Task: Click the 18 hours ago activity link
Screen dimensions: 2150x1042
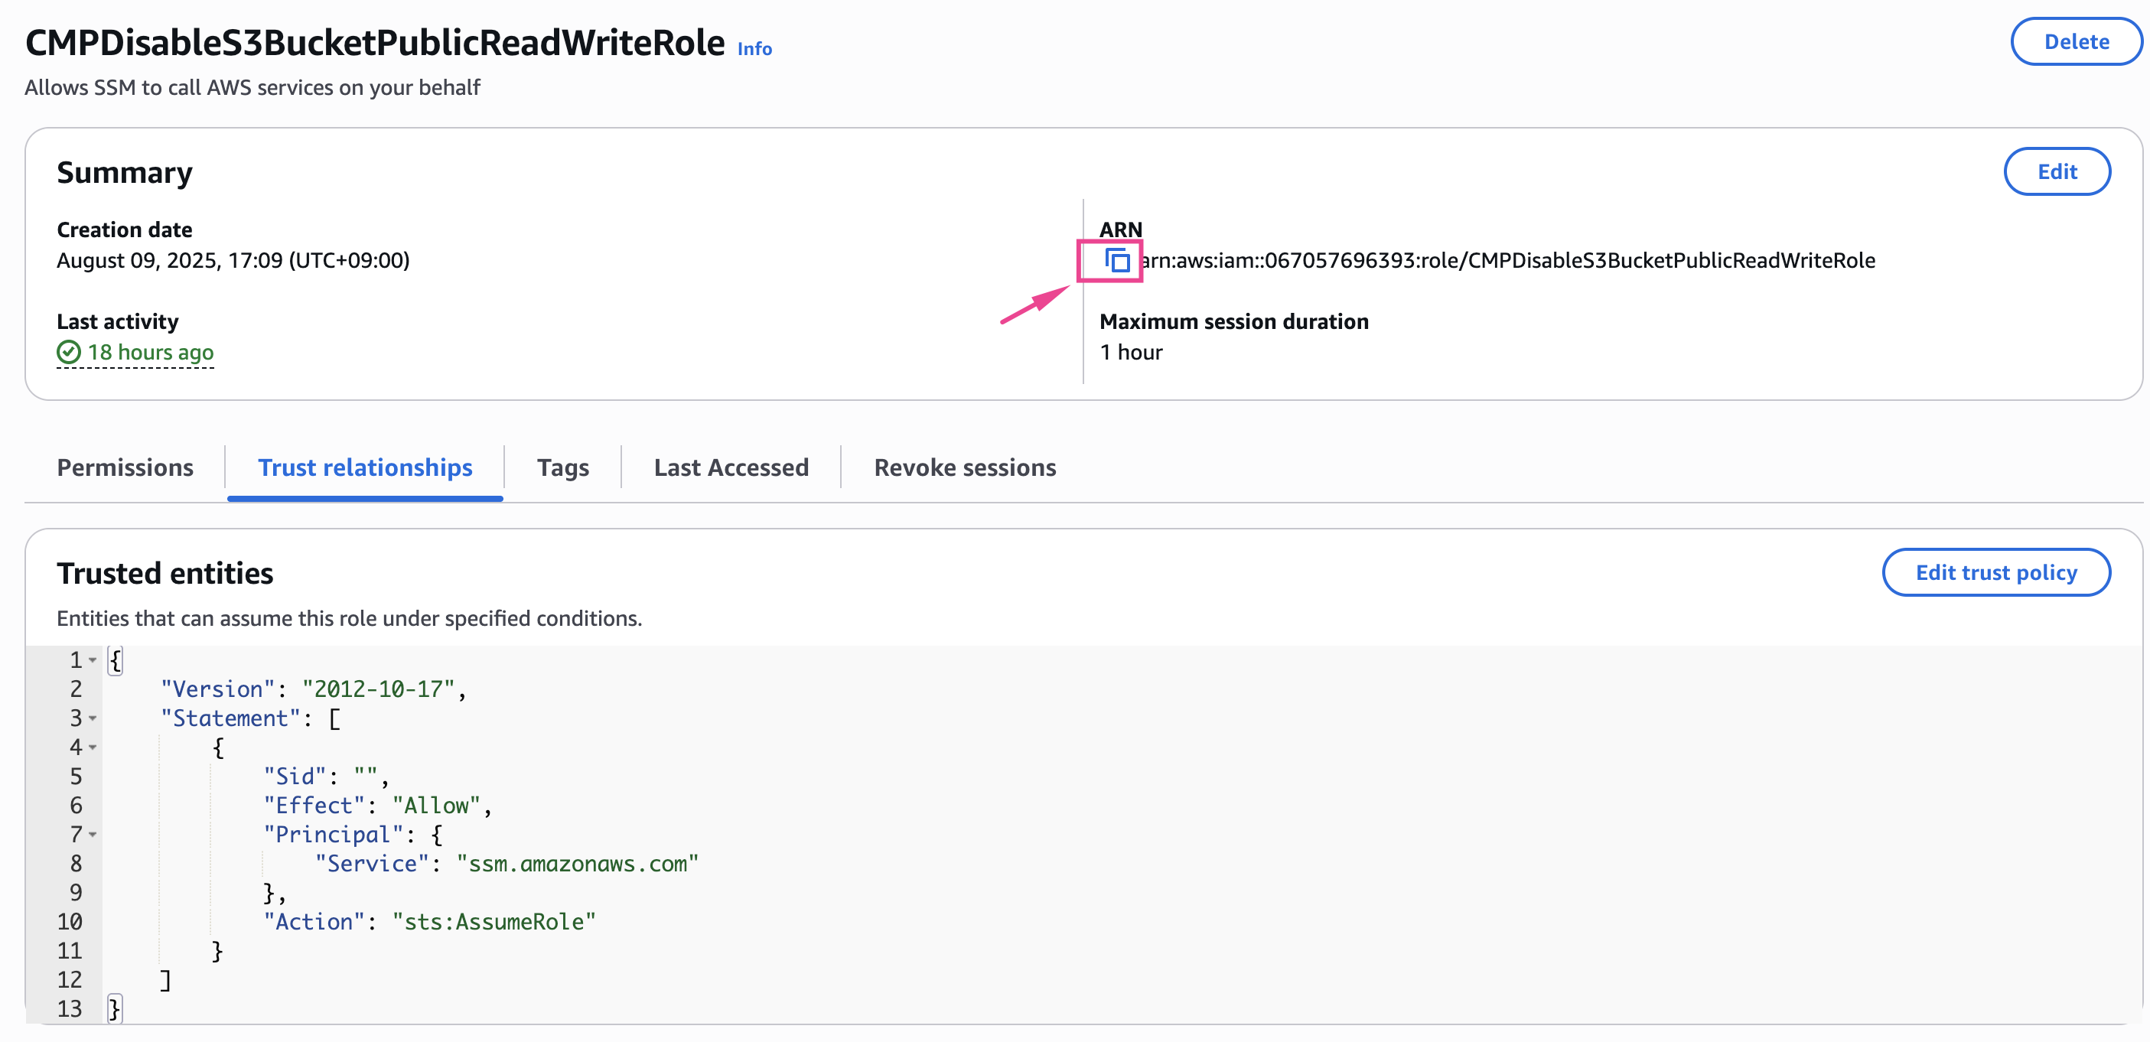Action: (x=150, y=353)
